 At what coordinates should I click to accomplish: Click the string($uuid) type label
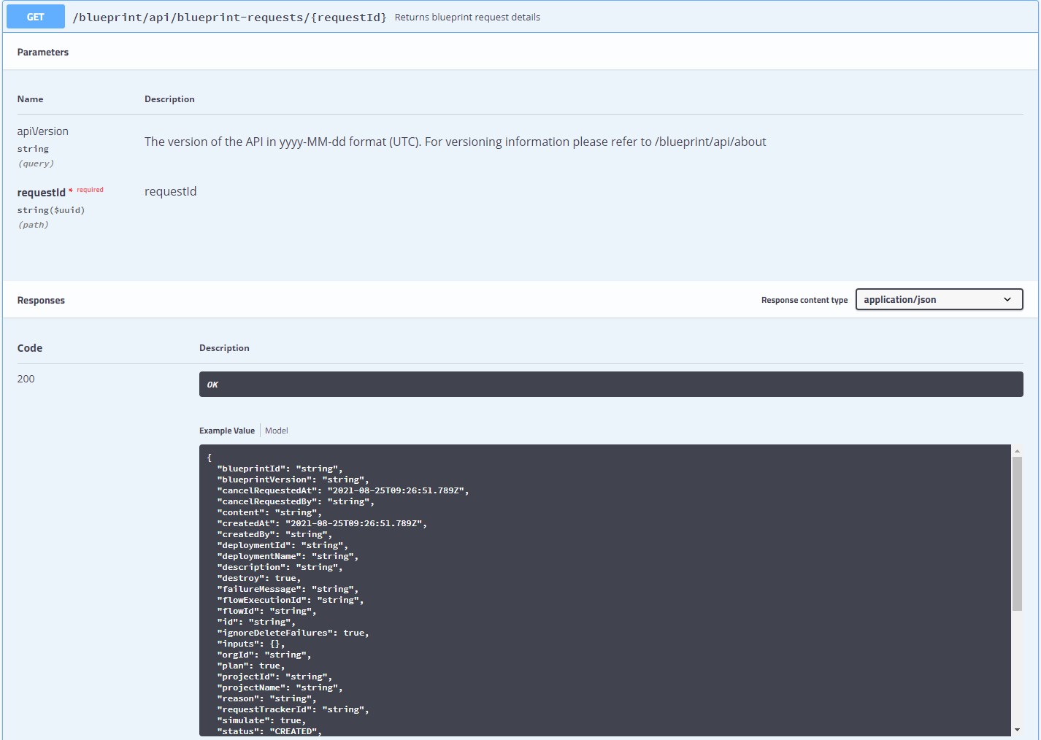tap(51, 210)
